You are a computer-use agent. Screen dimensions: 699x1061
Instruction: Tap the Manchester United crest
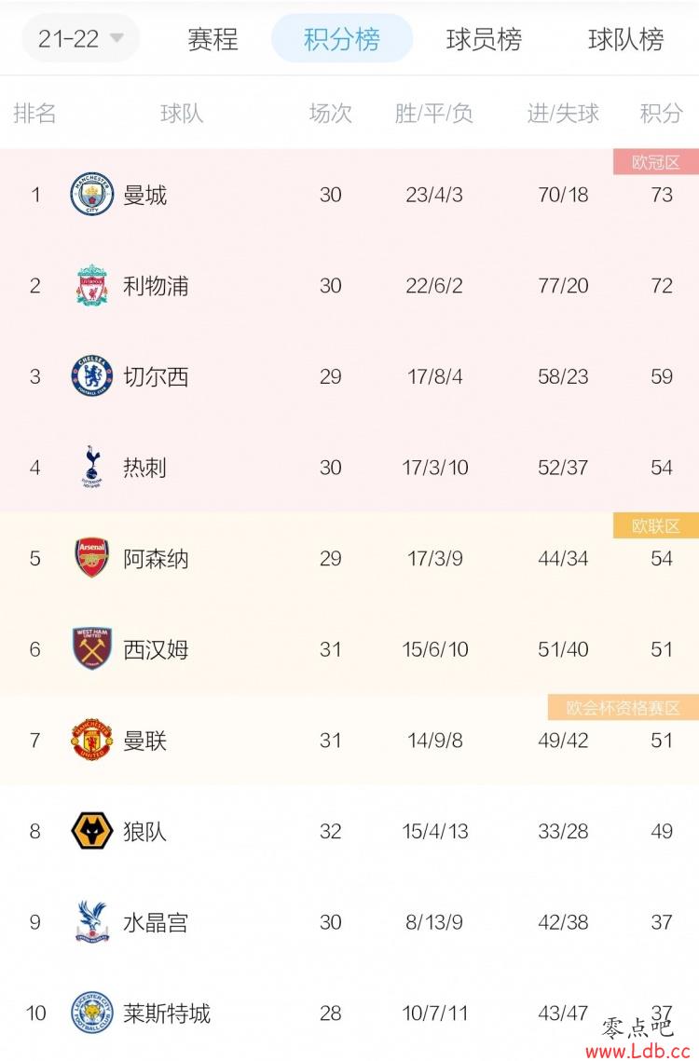92,740
